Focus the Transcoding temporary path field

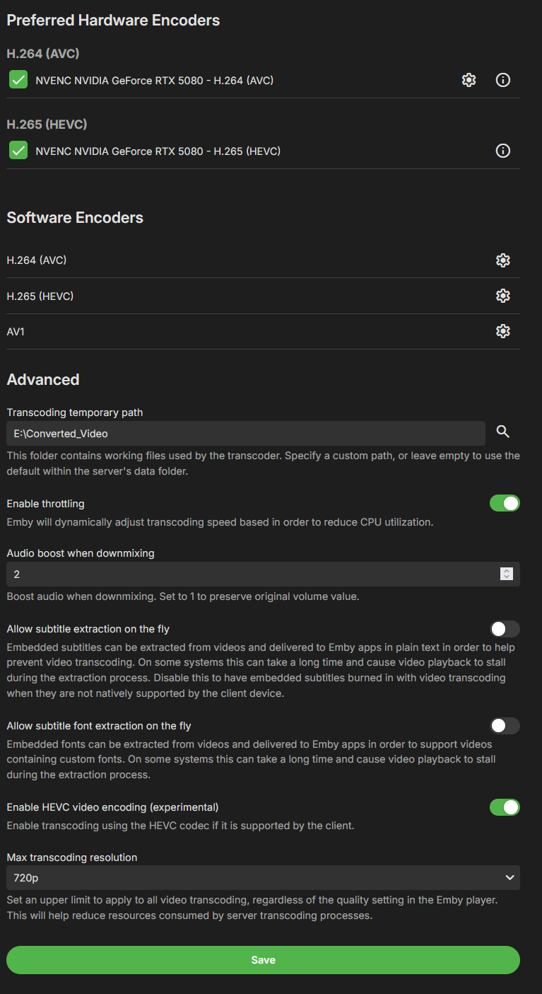tap(246, 433)
